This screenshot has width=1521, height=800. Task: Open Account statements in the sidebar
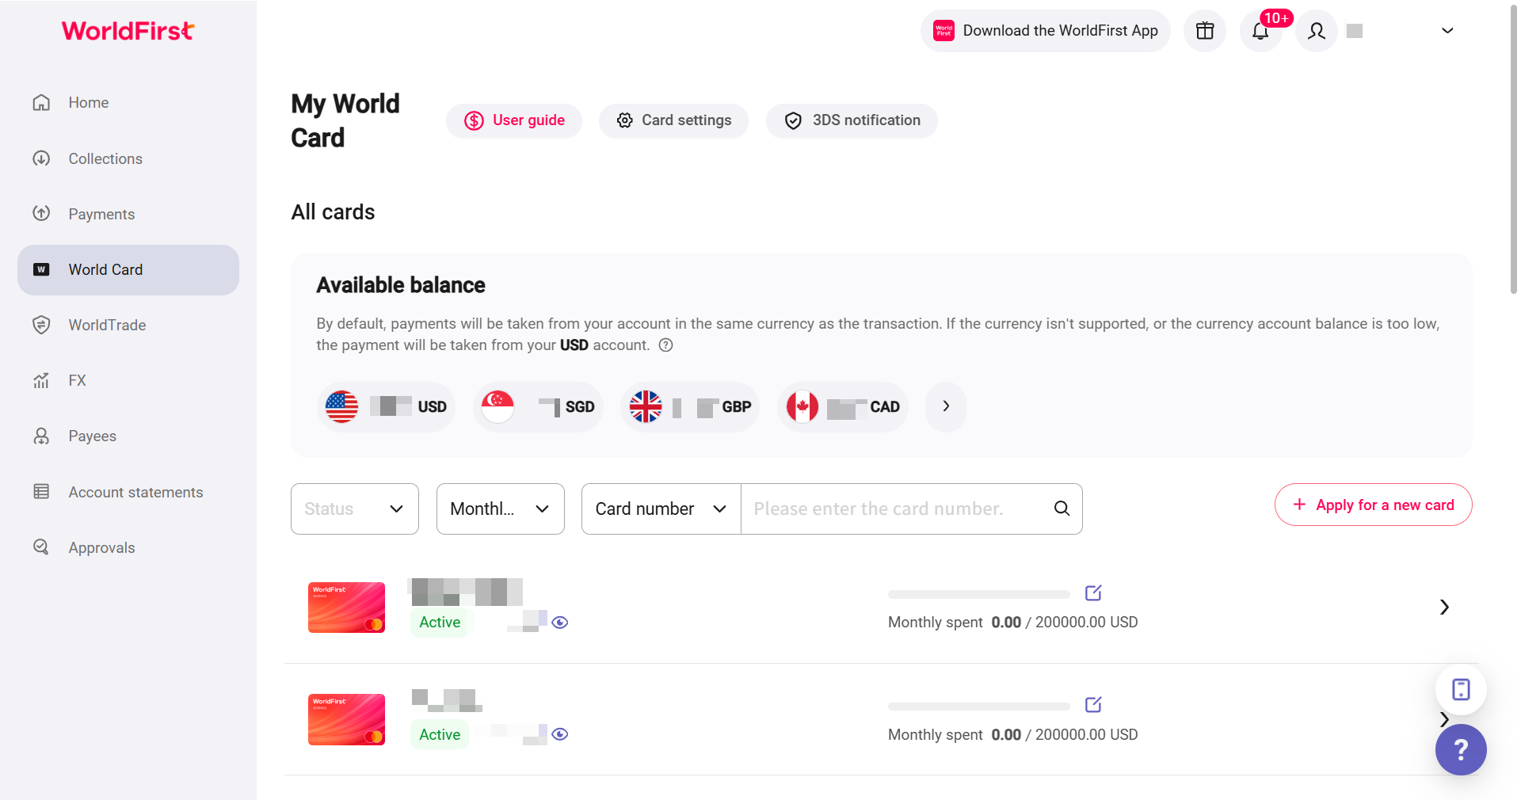(x=135, y=492)
